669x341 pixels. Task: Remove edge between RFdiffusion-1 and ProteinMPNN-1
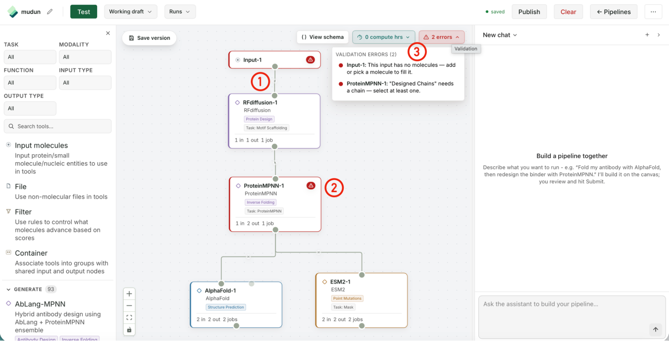click(275, 163)
